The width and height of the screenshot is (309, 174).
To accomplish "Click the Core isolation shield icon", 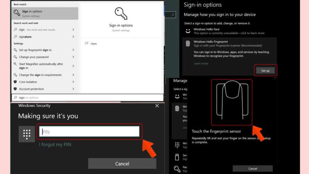I will tap(15, 82).
